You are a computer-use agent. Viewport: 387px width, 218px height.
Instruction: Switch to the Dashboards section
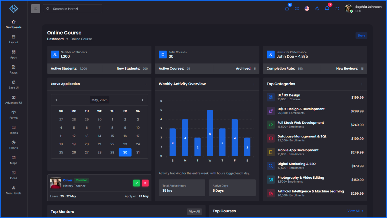point(13,24)
